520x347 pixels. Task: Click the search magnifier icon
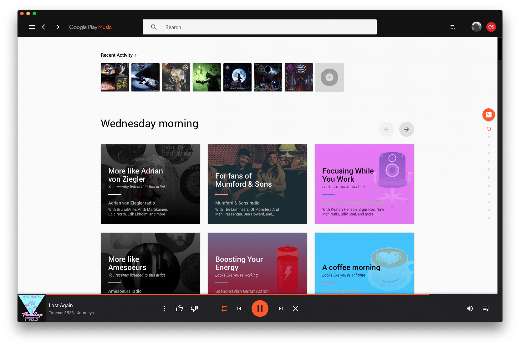pos(154,27)
